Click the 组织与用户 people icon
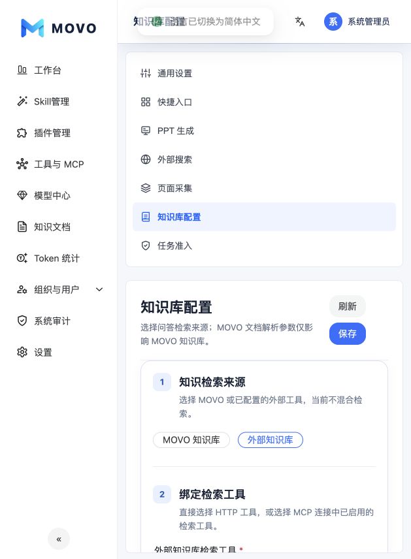411x559 pixels. click(x=22, y=289)
